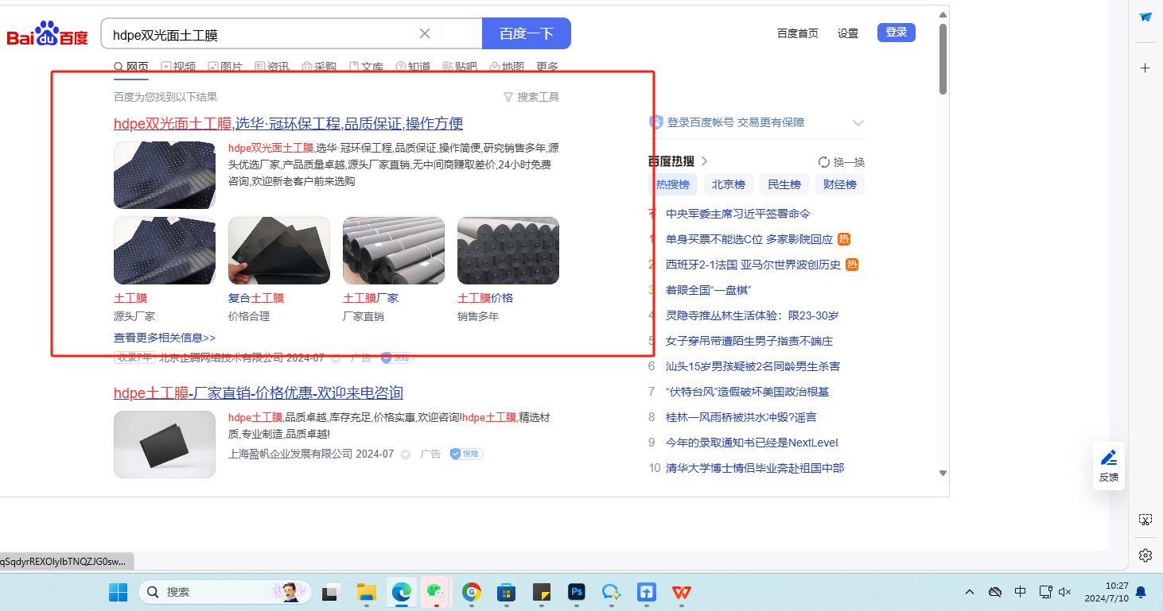The width and height of the screenshot is (1163, 611).
Task: Open WPS Office from taskbar
Action: coord(682,592)
